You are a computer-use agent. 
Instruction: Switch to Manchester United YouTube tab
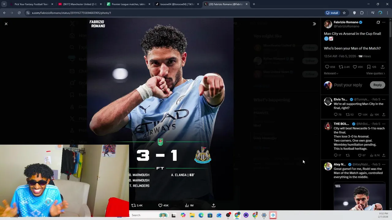click(80, 4)
